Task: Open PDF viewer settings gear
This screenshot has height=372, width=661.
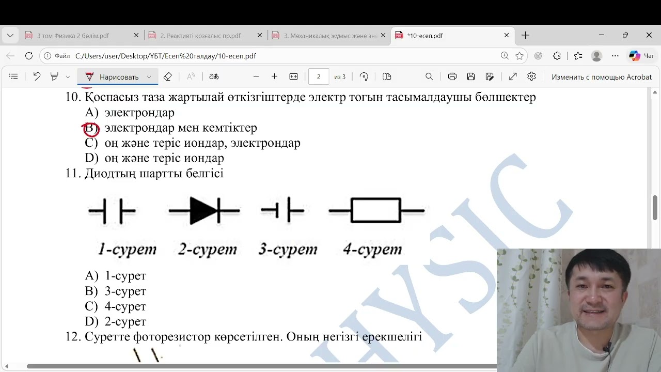Action: tap(531, 76)
